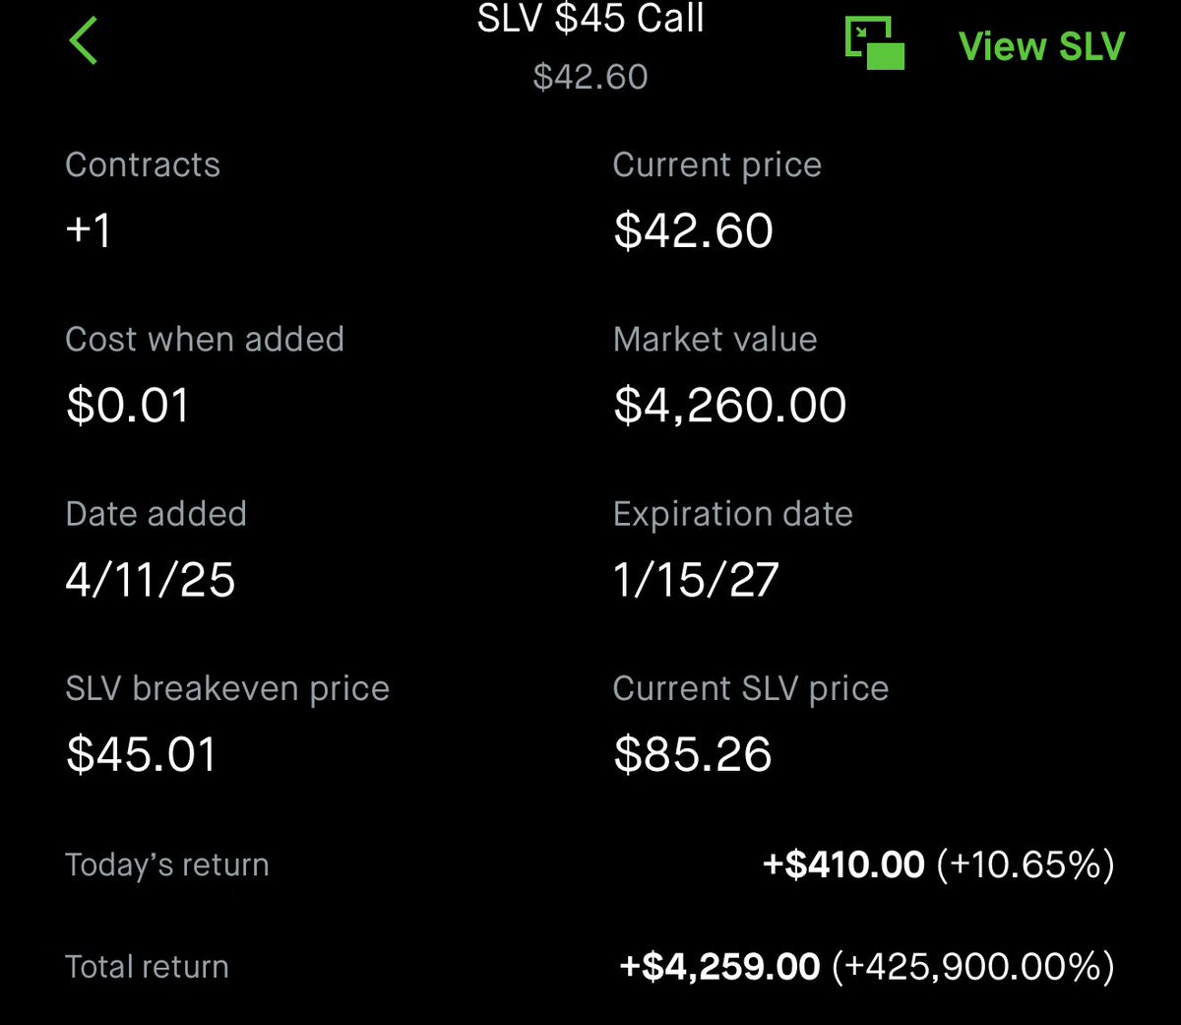
Task: Tap the +425,900.00% percentage return
Action: point(973,967)
